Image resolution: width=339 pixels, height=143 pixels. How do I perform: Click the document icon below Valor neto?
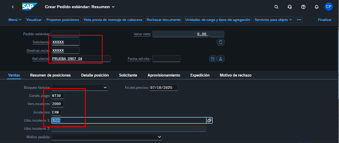pos(221,42)
